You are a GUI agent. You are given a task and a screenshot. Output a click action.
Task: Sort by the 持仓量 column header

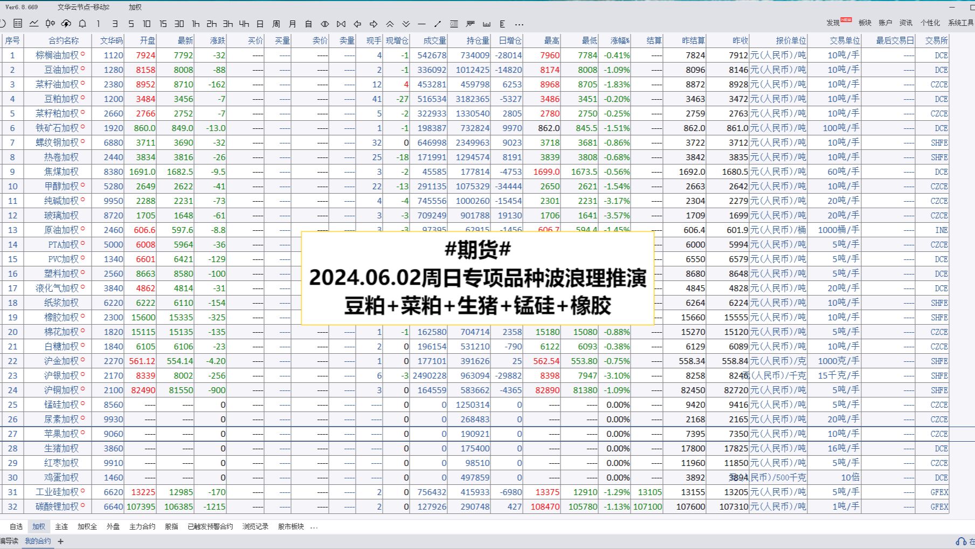[478, 40]
